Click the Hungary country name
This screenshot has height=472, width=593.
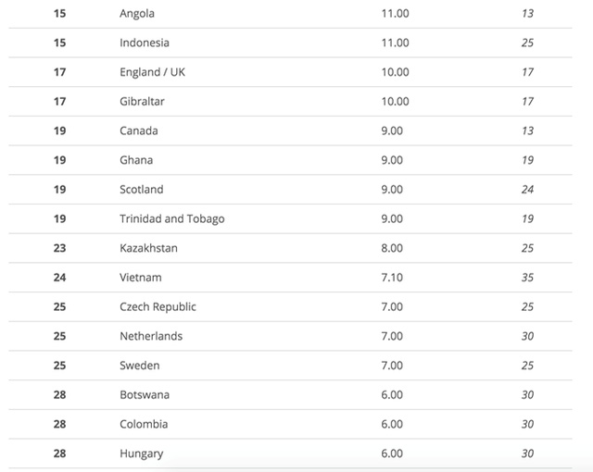point(141,453)
